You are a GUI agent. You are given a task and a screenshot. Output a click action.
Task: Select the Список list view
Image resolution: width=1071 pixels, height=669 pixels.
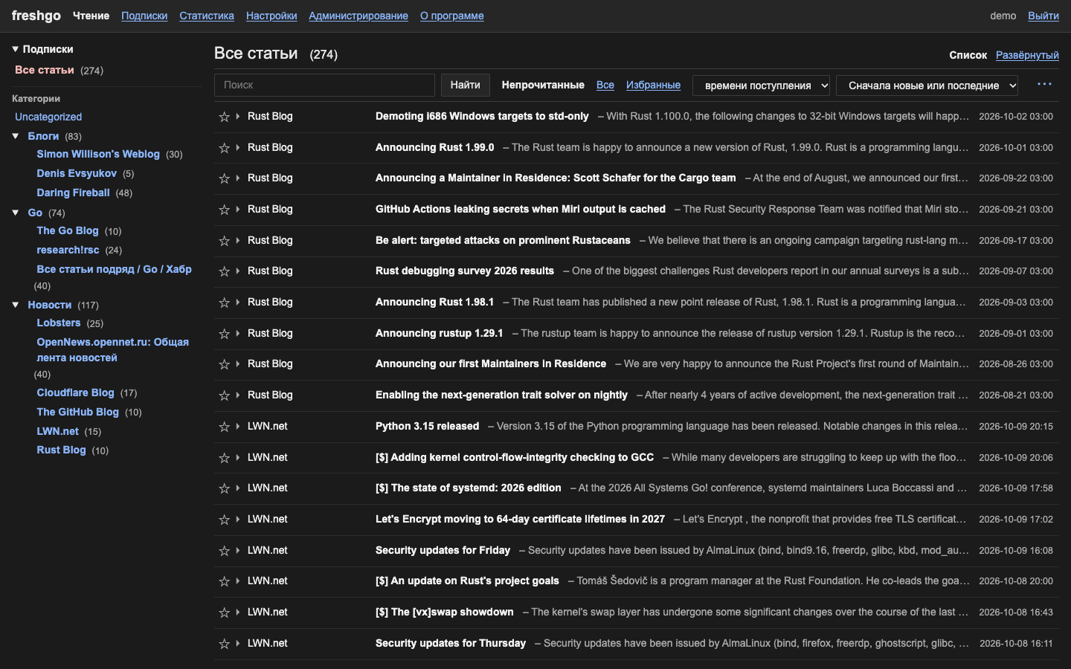click(968, 55)
